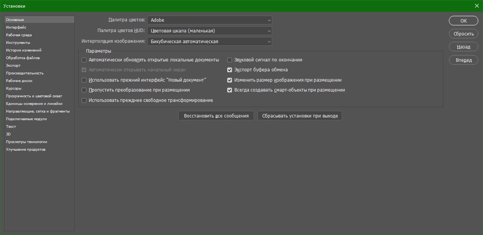Go to Курсоры settings section
This screenshot has height=235, width=483.
coord(14,89)
